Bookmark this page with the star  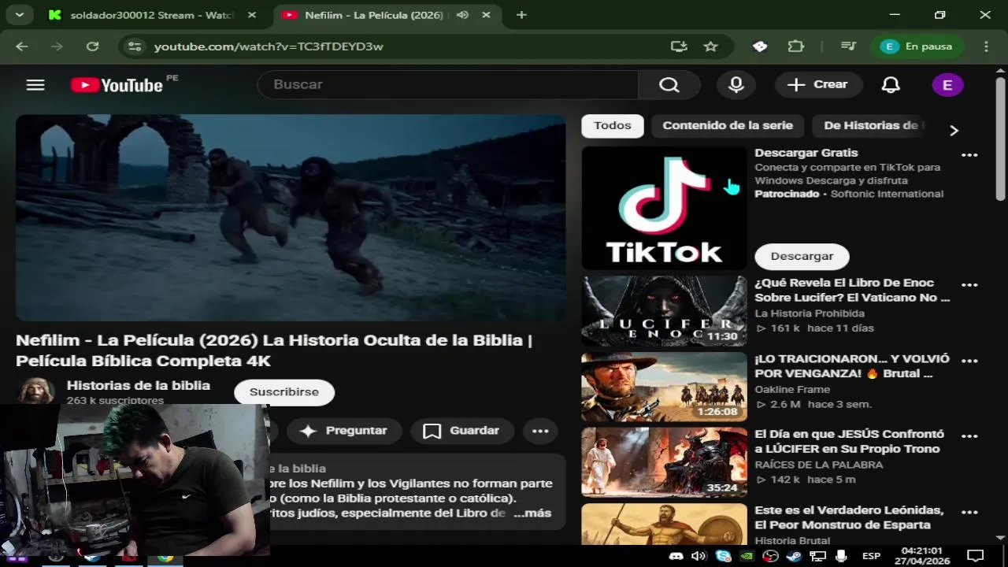(710, 46)
